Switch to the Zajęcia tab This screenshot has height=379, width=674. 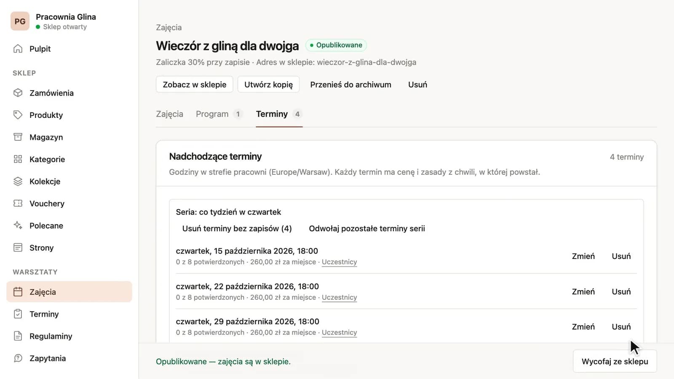(169, 114)
